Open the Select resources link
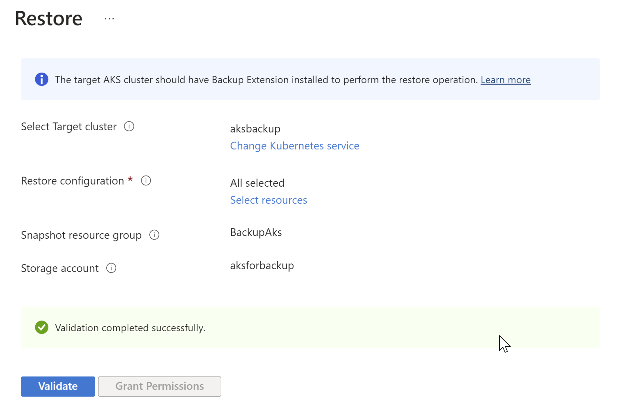This screenshot has height=418, width=622. [x=268, y=200]
